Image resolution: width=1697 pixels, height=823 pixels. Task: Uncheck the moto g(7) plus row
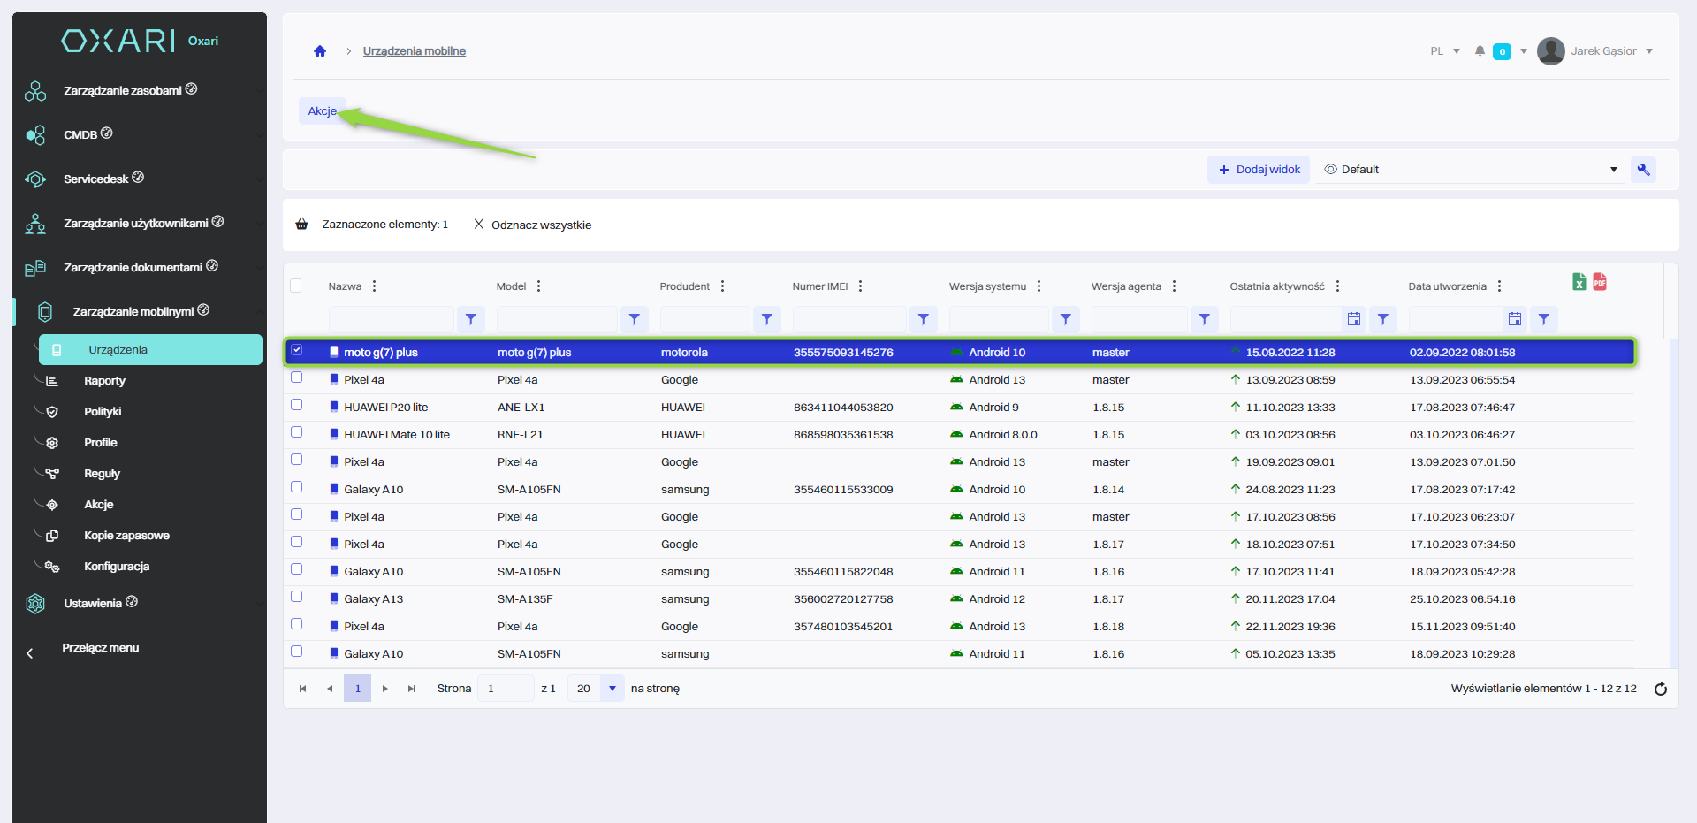(297, 350)
